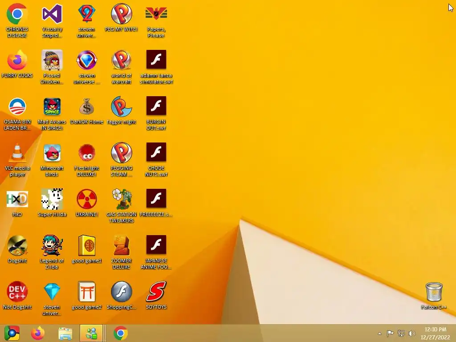This screenshot has height=342, width=456.
Task: Open the volume speaker tray icon
Action: pos(411,333)
